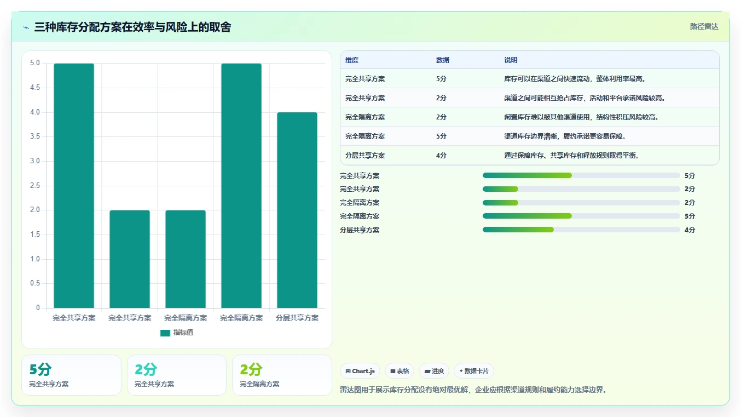This screenshot has width=741, height=417.
Task: Click the Chart.js tag
Action: [x=360, y=371]
